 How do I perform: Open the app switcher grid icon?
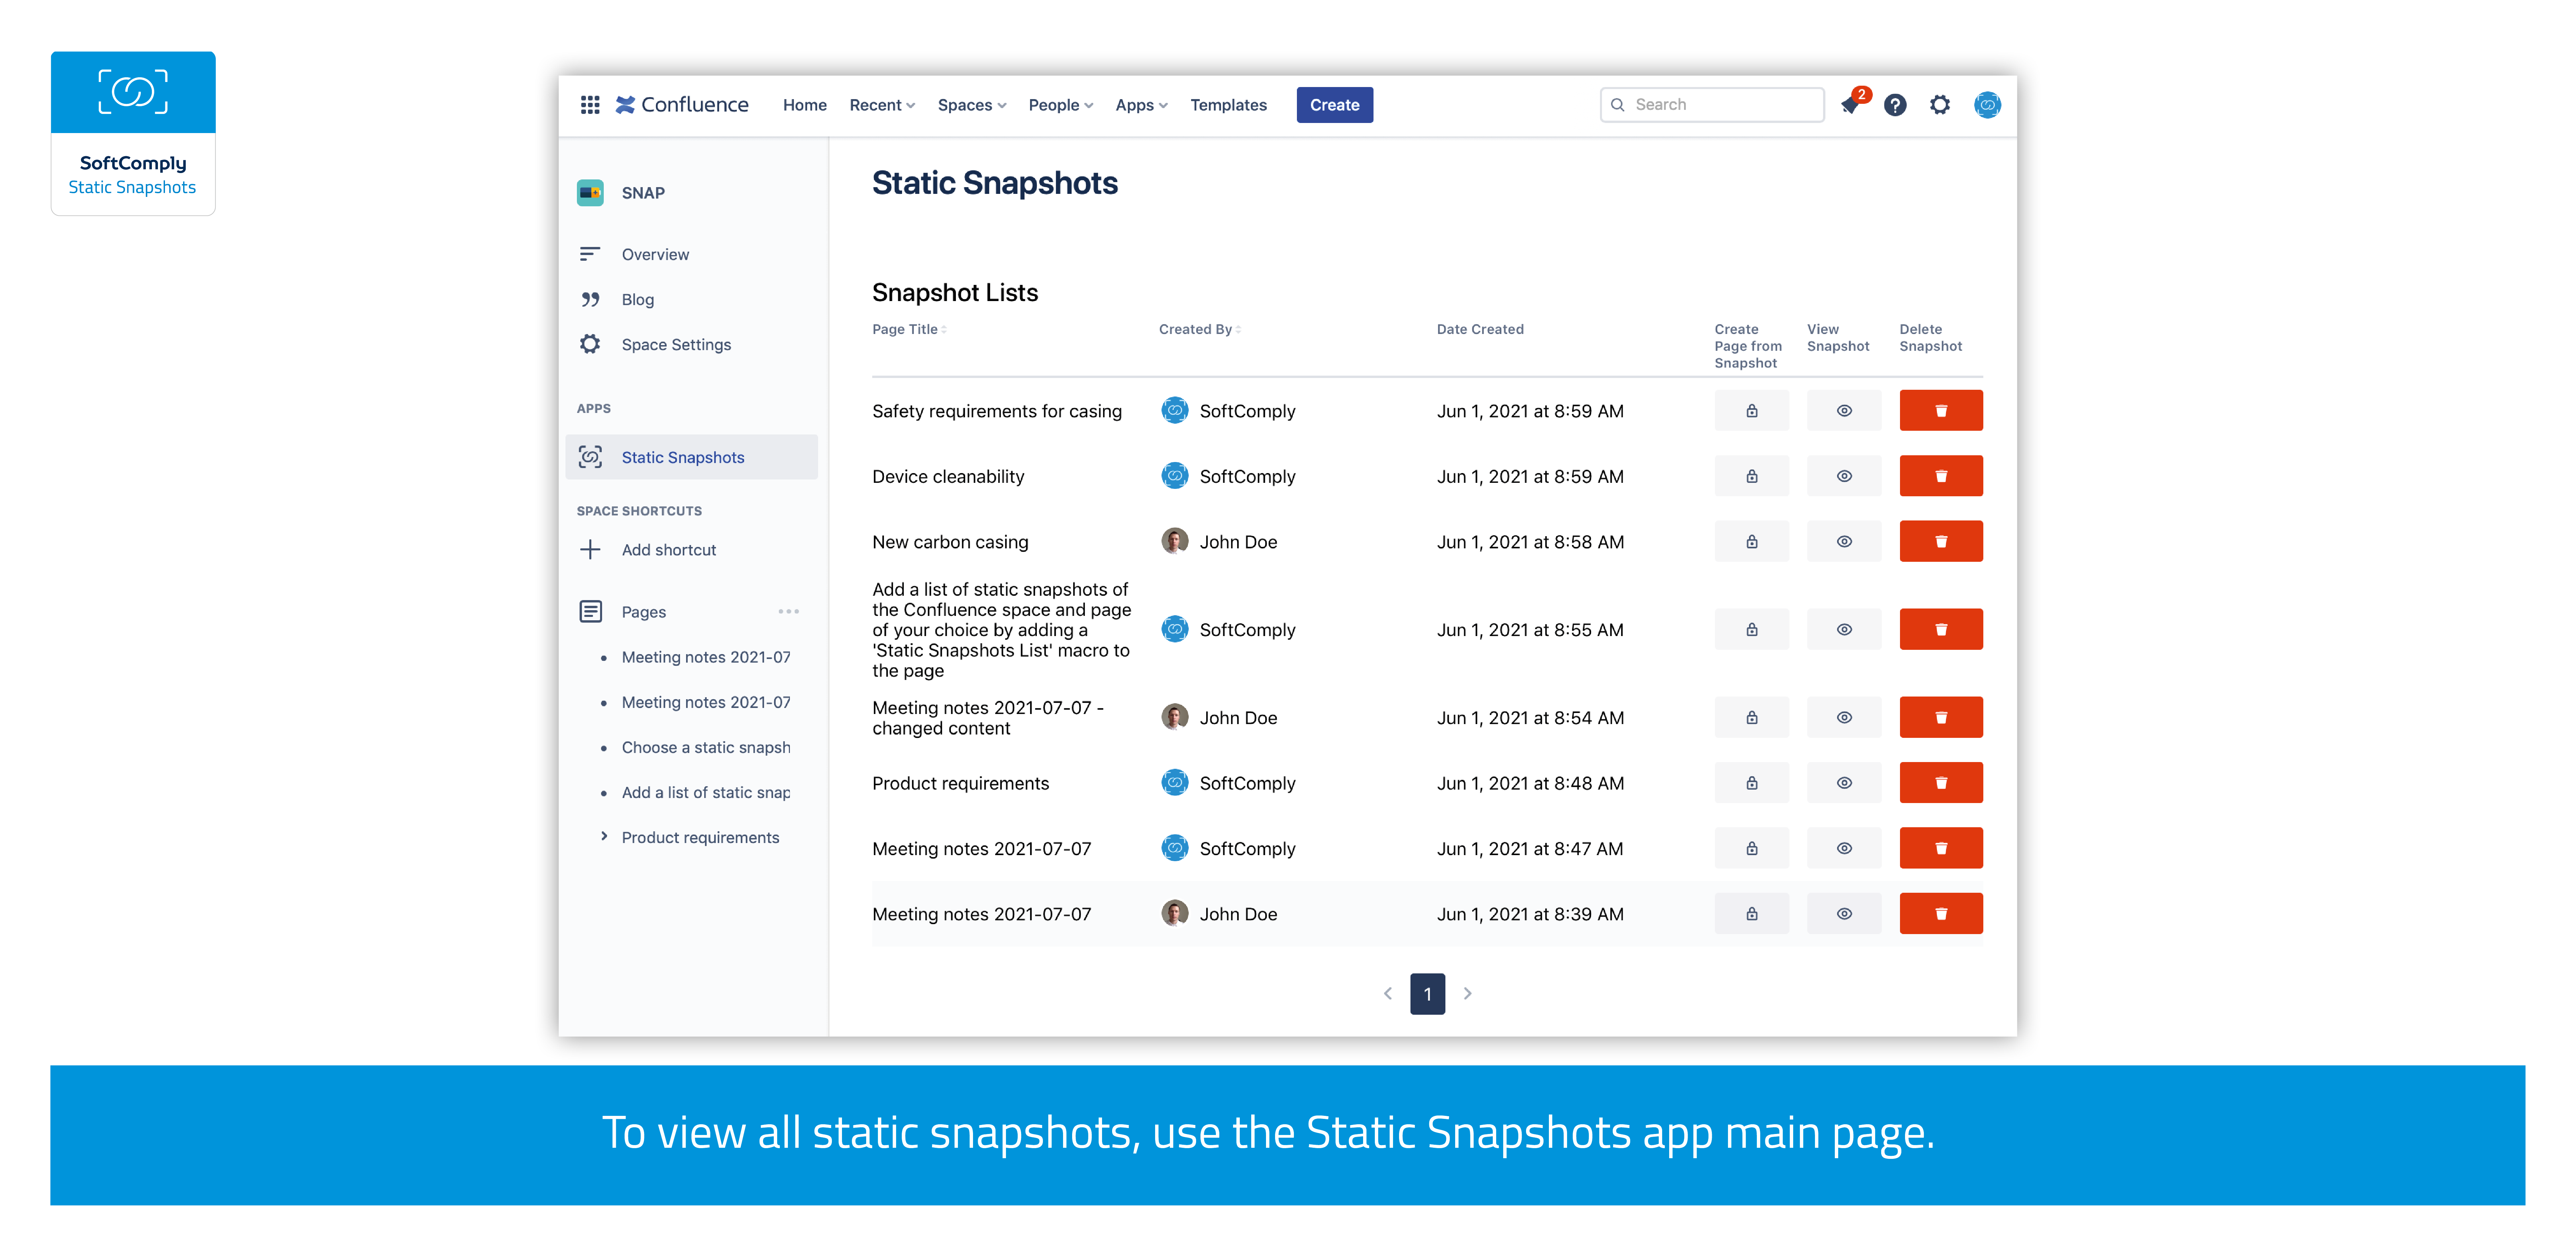(x=590, y=105)
